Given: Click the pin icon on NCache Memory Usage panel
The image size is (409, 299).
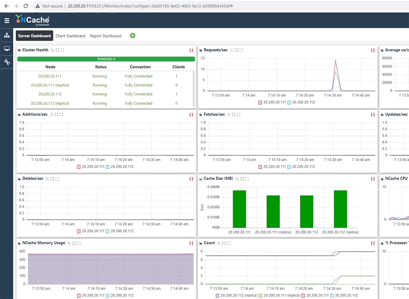Looking at the screenshot, I should (69, 243).
